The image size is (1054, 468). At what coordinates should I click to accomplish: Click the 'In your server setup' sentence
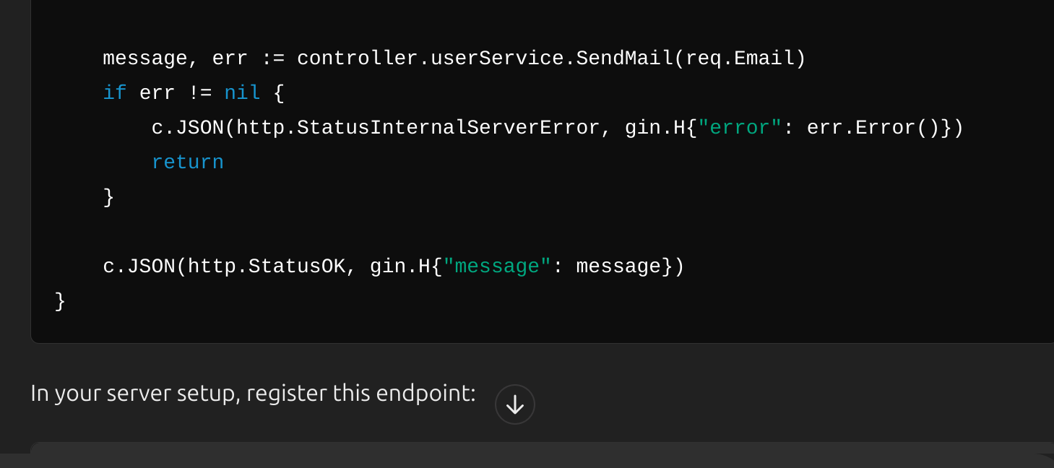coord(253,393)
